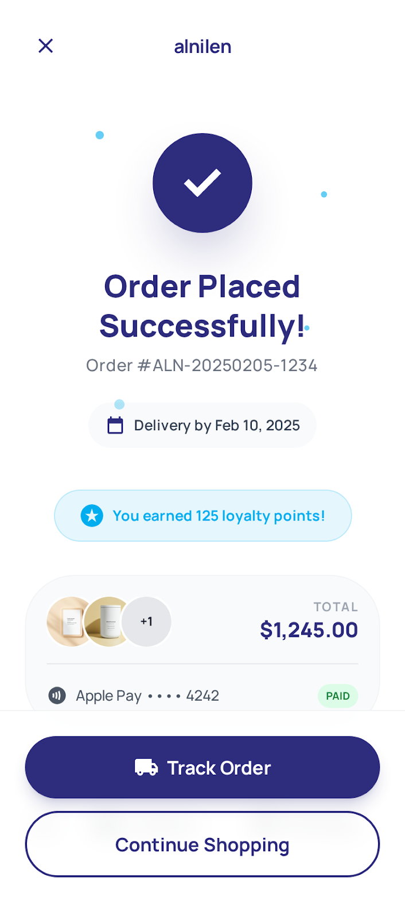
Task: Select the blue loyalty star icon
Action: pyautogui.click(x=92, y=515)
